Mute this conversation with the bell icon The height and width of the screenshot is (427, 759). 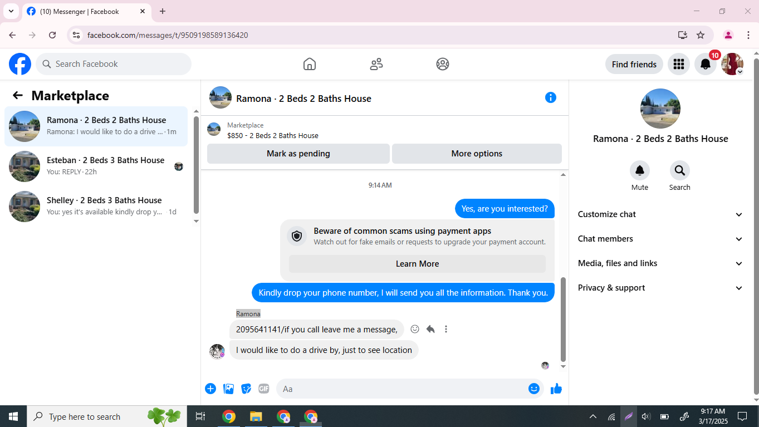[x=640, y=170]
